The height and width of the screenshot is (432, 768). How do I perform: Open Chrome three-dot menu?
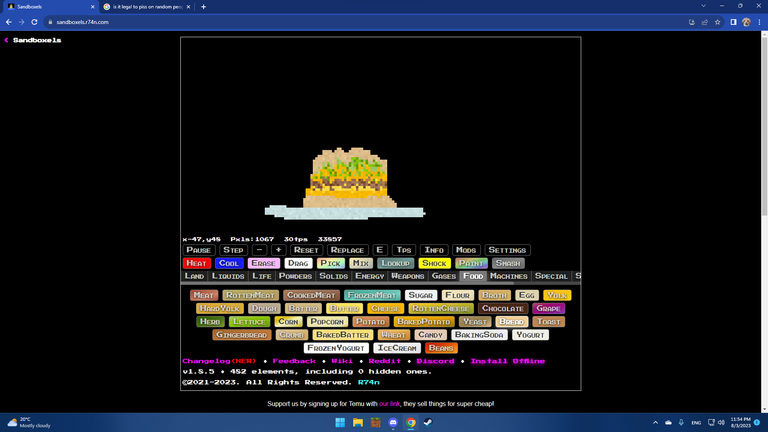click(759, 22)
